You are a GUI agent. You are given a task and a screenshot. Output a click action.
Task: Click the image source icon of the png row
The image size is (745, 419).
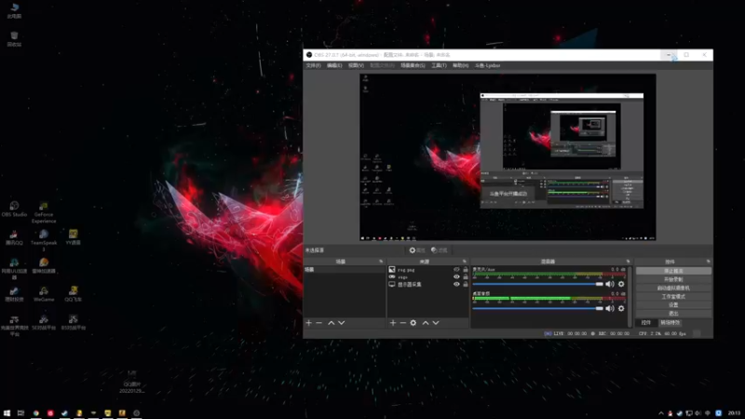pyautogui.click(x=392, y=269)
